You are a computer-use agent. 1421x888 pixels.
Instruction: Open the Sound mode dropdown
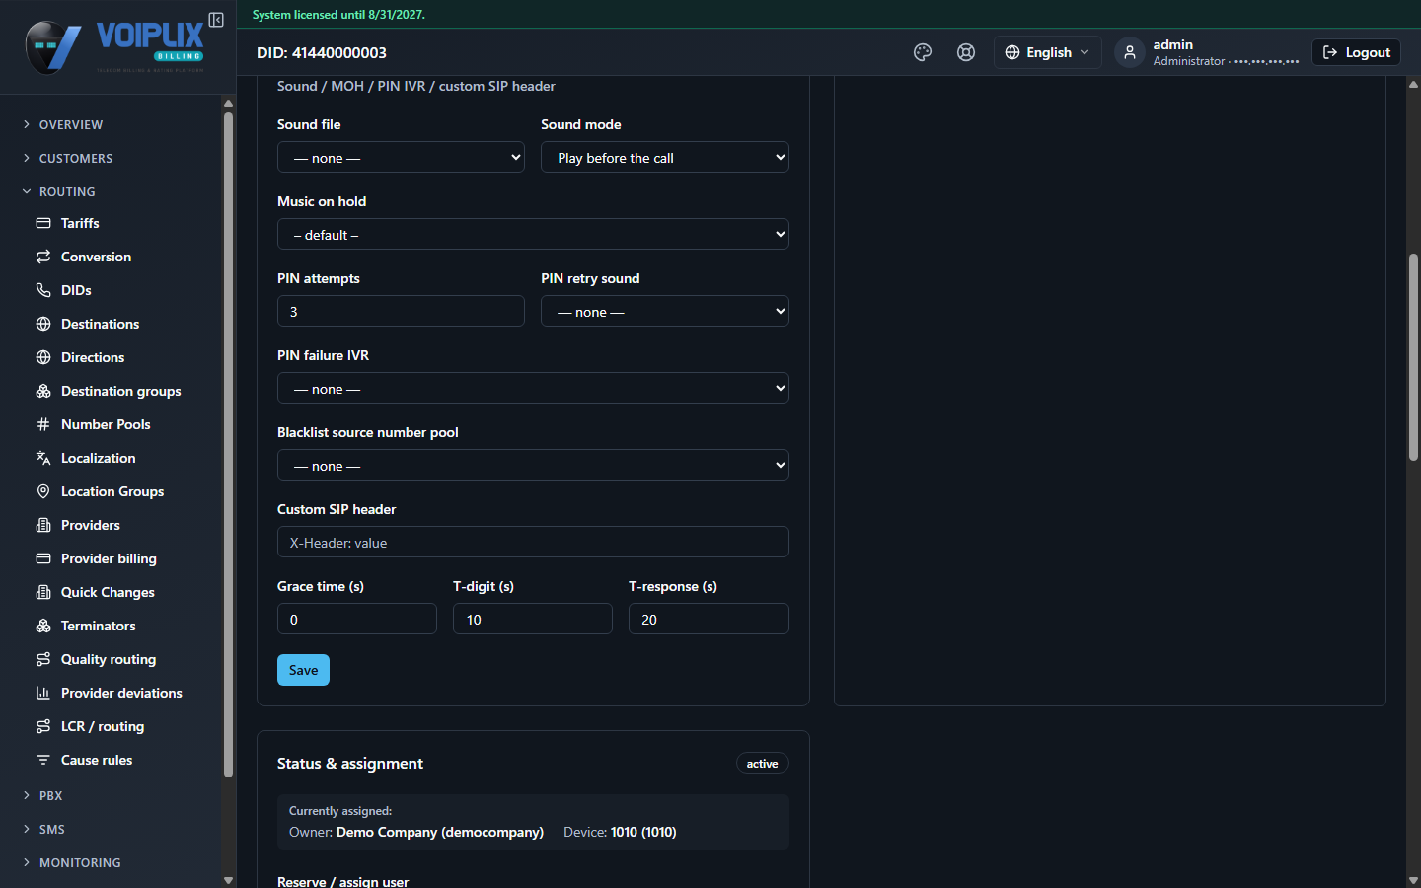(x=665, y=157)
